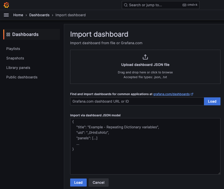Open Playlists in the sidebar
The width and height of the screenshot is (224, 189).
tap(13, 49)
